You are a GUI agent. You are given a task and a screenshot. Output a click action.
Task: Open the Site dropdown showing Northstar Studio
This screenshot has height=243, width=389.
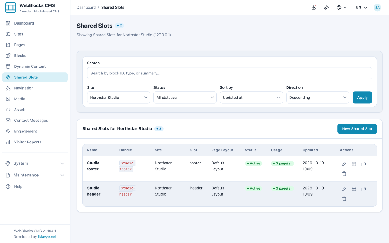click(x=119, y=98)
